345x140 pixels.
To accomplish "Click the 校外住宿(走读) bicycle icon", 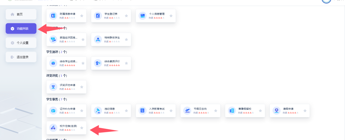I will tap(53, 128).
